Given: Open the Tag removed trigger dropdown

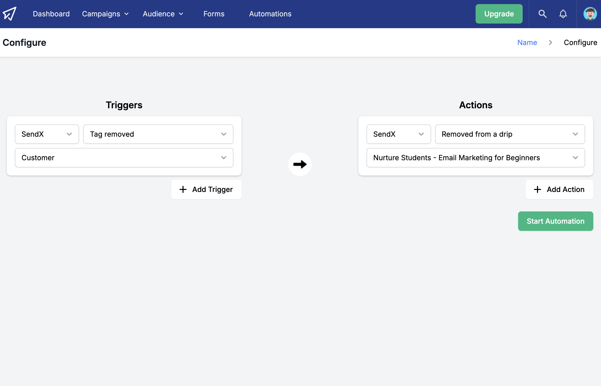Looking at the screenshot, I should click(158, 134).
